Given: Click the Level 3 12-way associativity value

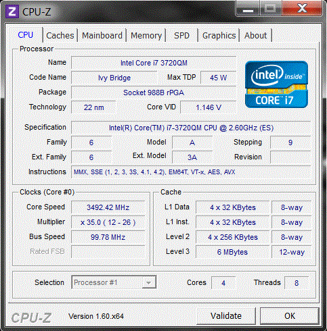Looking at the screenshot, I should pos(292,252).
